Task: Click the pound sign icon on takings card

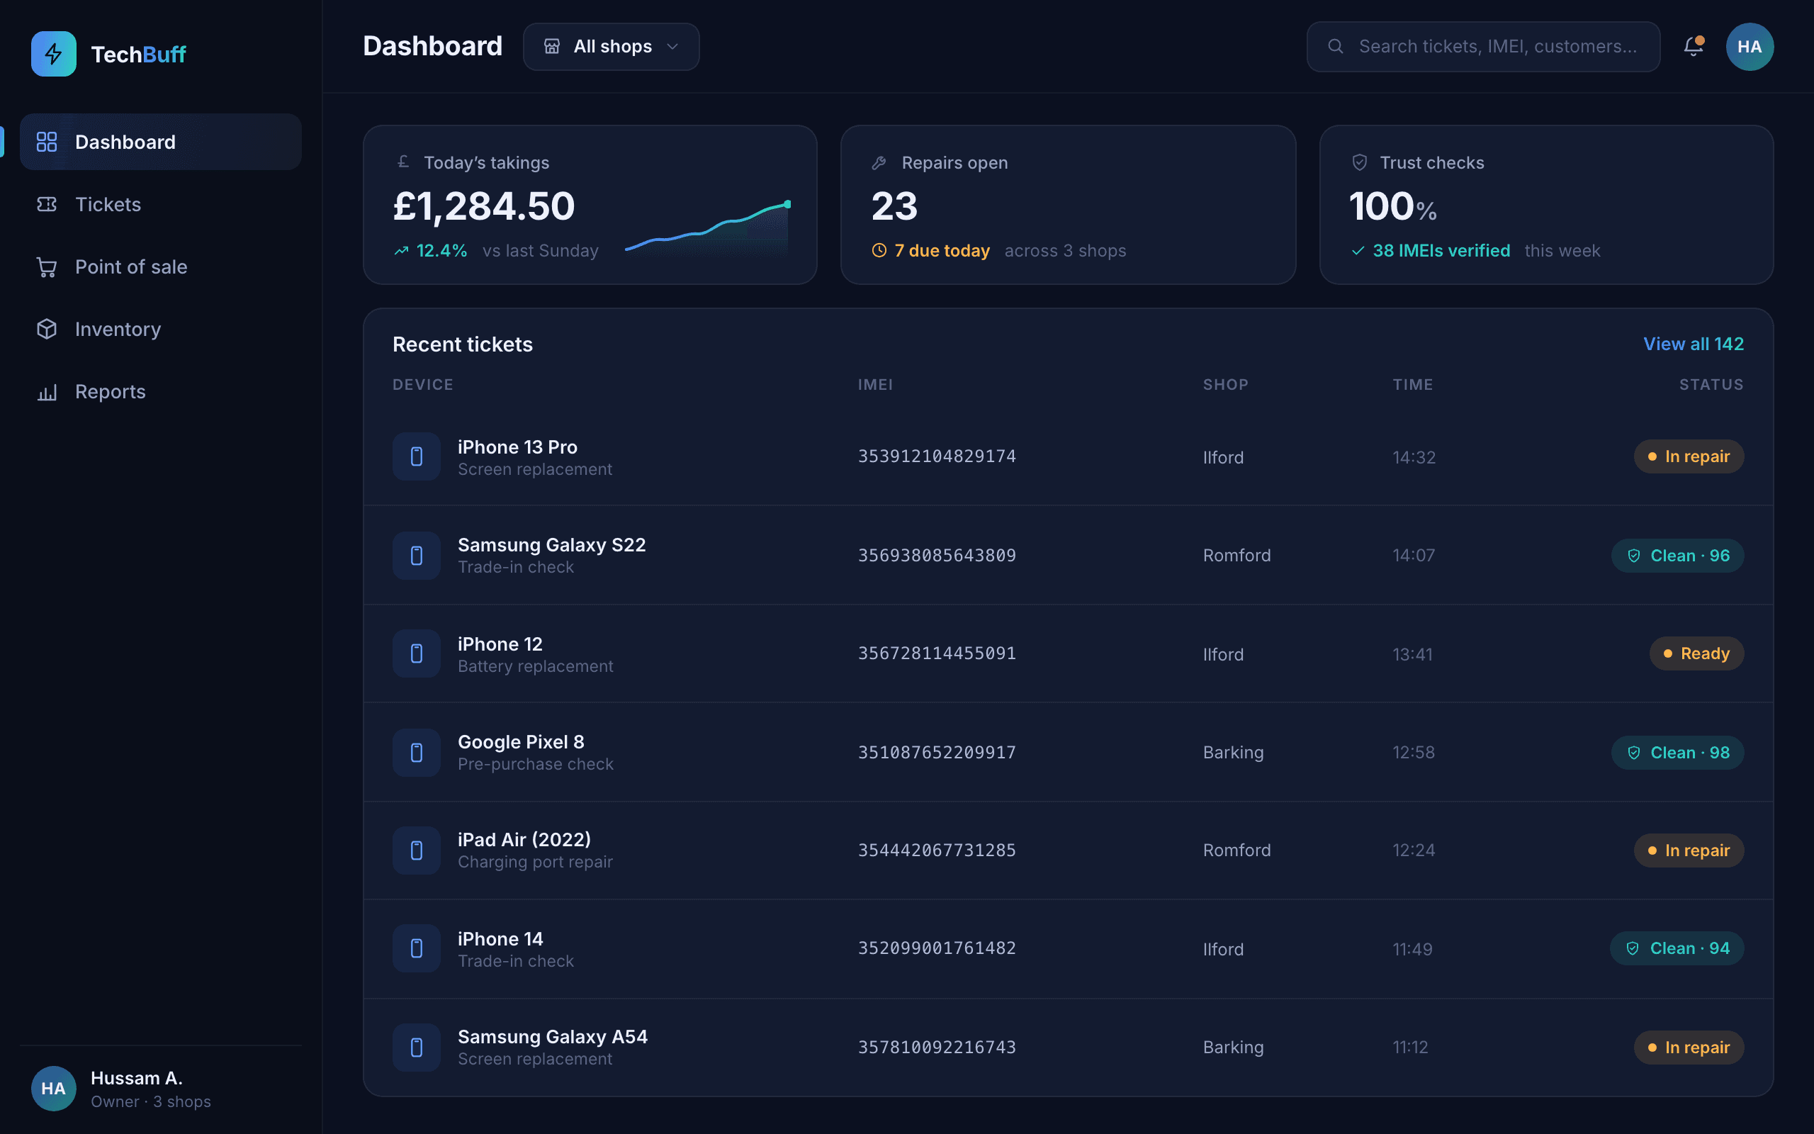Action: 402,162
